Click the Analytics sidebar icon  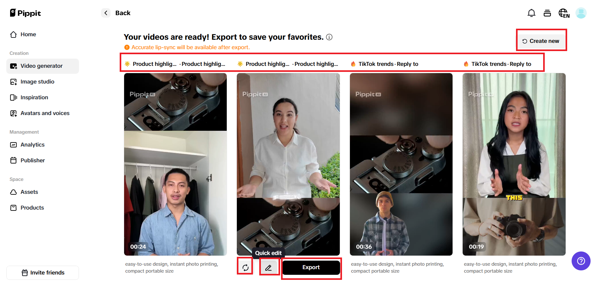[13, 145]
